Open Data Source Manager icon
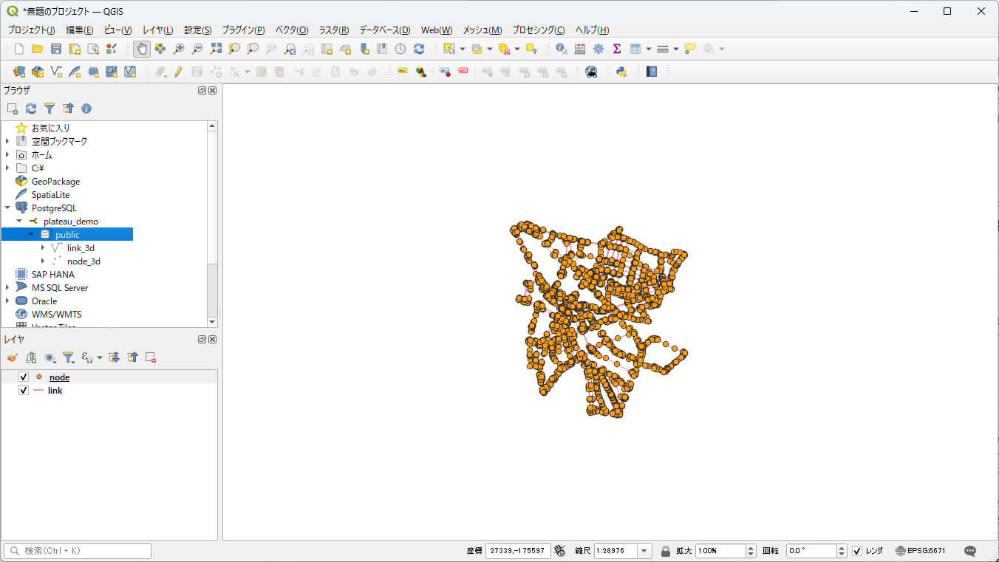 click(x=20, y=72)
